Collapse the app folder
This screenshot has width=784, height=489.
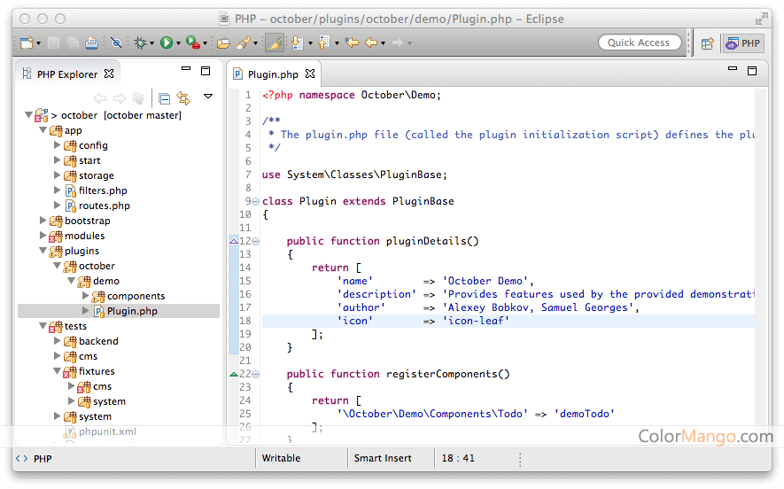(x=43, y=130)
